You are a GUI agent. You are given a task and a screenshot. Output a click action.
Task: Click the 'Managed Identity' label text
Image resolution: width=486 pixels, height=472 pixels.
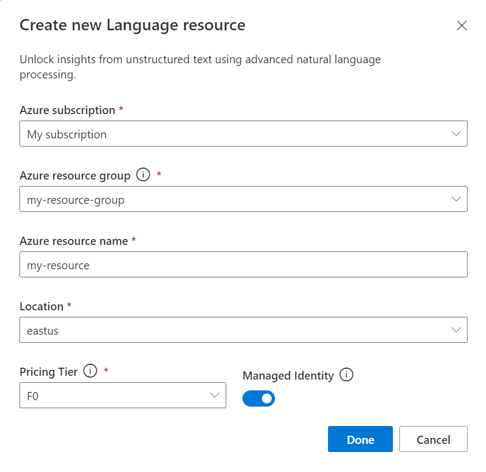(x=288, y=375)
